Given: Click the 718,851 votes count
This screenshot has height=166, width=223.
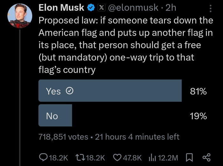Looking at the screenshot, I should 63,137.
